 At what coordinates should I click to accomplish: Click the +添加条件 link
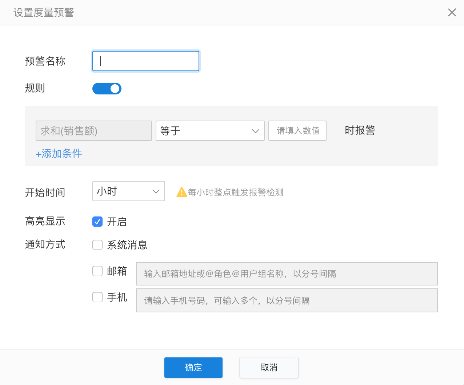pyautogui.click(x=59, y=154)
